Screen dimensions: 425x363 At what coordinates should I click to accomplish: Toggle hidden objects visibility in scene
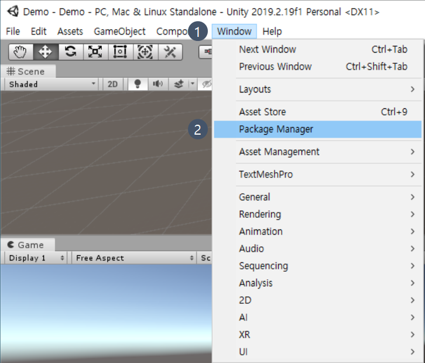(x=206, y=84)
